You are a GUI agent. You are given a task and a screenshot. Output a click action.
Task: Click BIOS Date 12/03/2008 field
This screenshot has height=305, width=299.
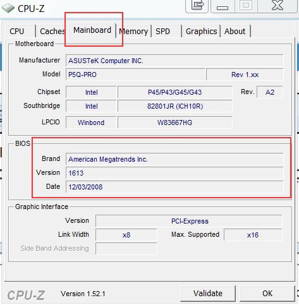[174, 187]
